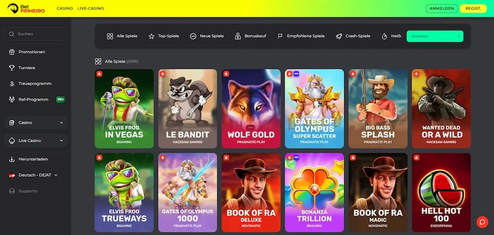
Task: Open the Casino top navigation item
Action: (65, 9)
